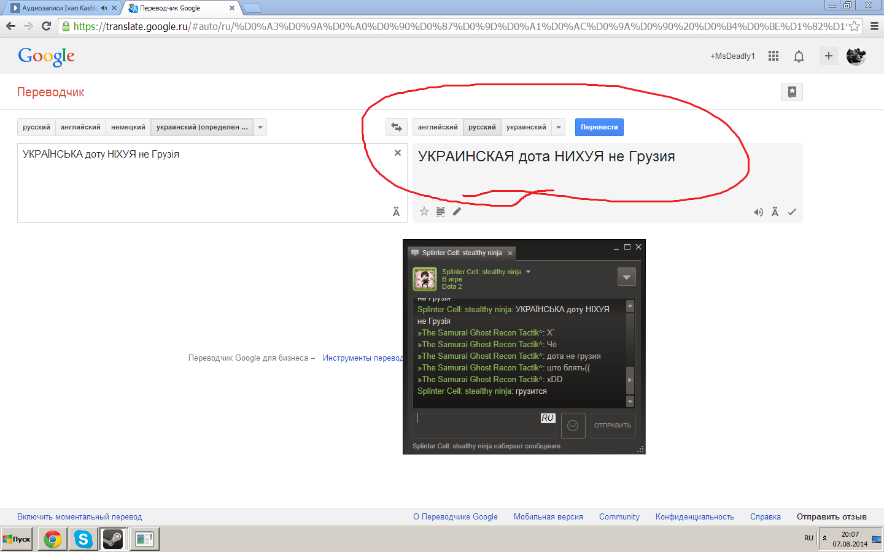Select русский as target language
Viewport: 884px width, 552px height.
482,127
